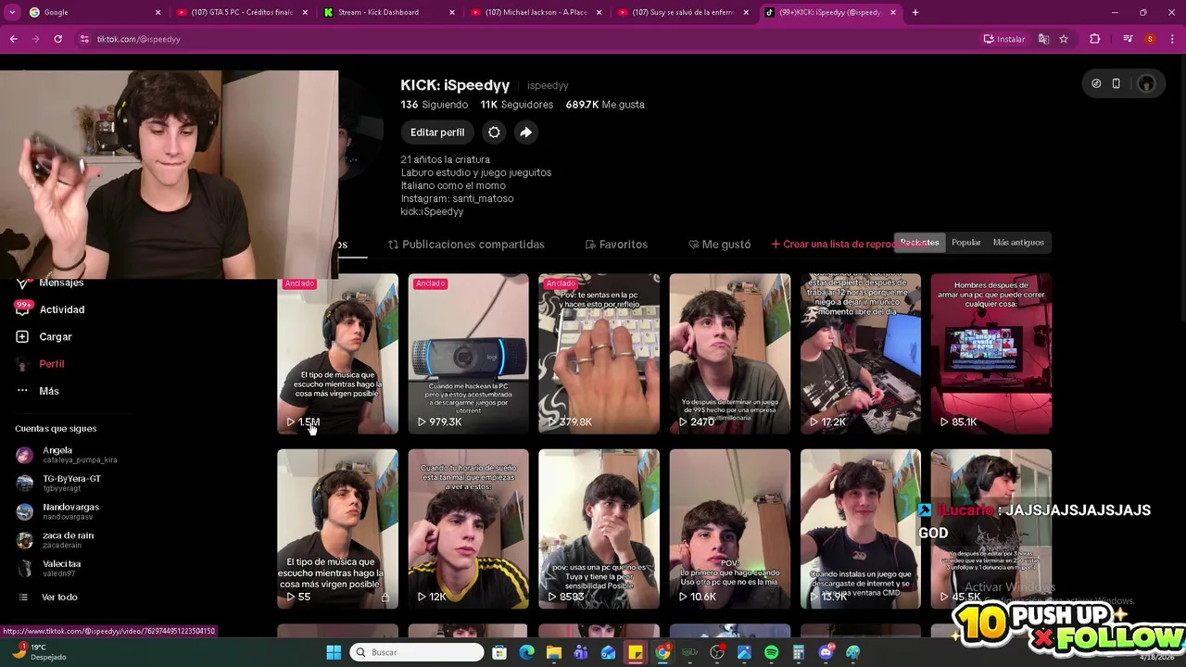Switch to Stream - Kick Dashboard tab
This screenshot has width=1186, height=667.
(x=388, y=12)
